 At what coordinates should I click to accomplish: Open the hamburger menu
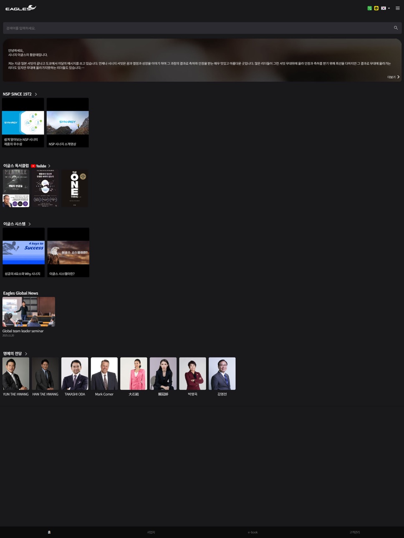coord(398,8)
